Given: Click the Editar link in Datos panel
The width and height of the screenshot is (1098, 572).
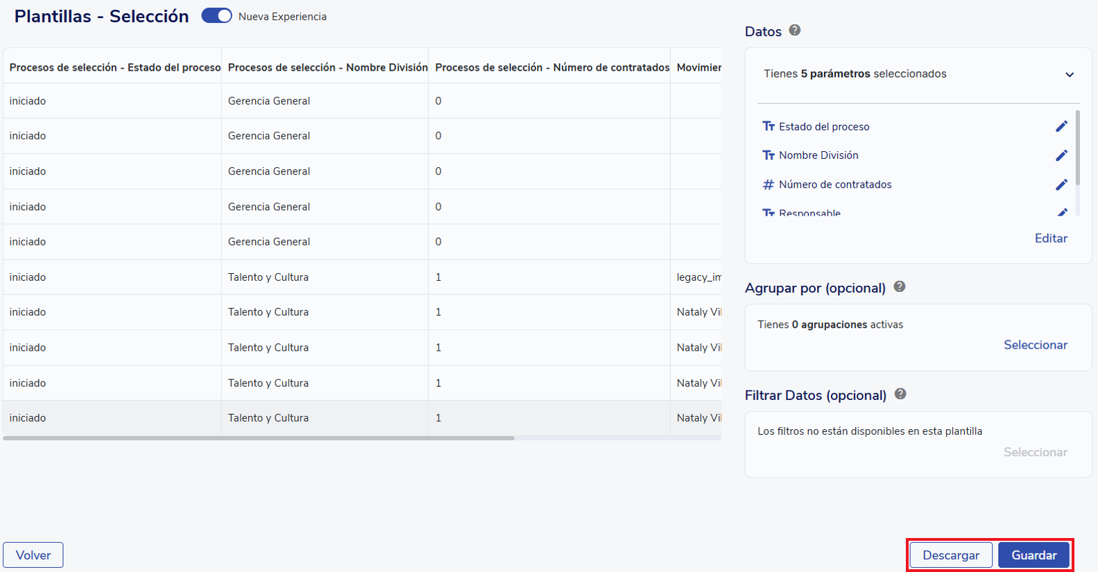Looking at the screenshot, I should 1051,238.
